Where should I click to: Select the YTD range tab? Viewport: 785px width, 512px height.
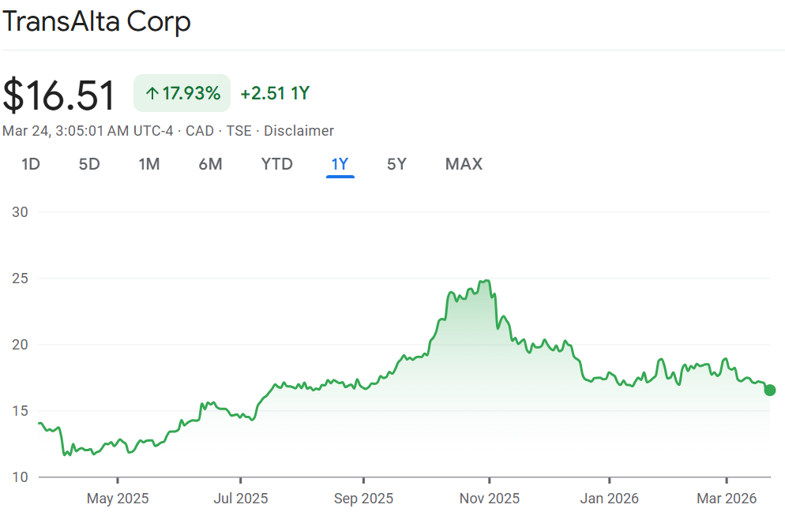277,164
